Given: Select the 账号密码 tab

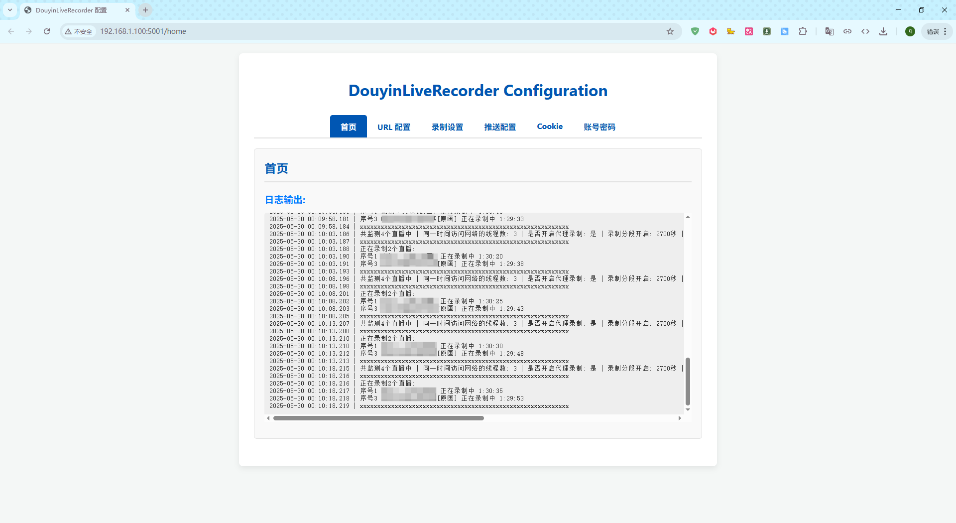Looking at the screenshot, I should pos(599,127).
